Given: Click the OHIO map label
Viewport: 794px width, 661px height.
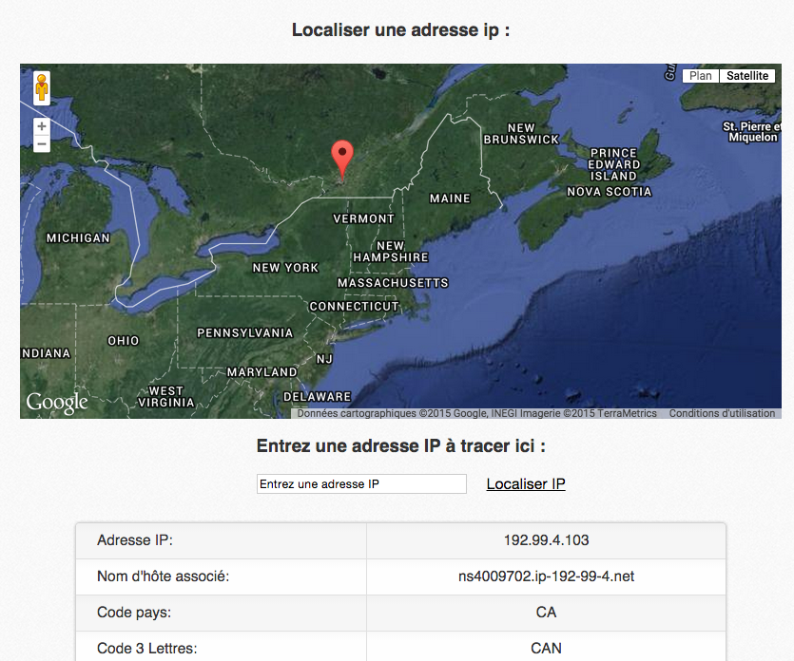Looking at the screenshot, I should click(x=123, y=341).
